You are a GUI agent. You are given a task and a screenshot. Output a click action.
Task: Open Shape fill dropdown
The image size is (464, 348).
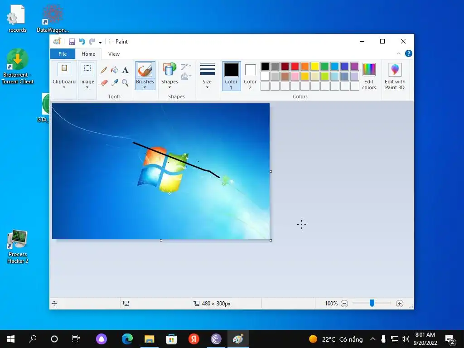[186, 76]
